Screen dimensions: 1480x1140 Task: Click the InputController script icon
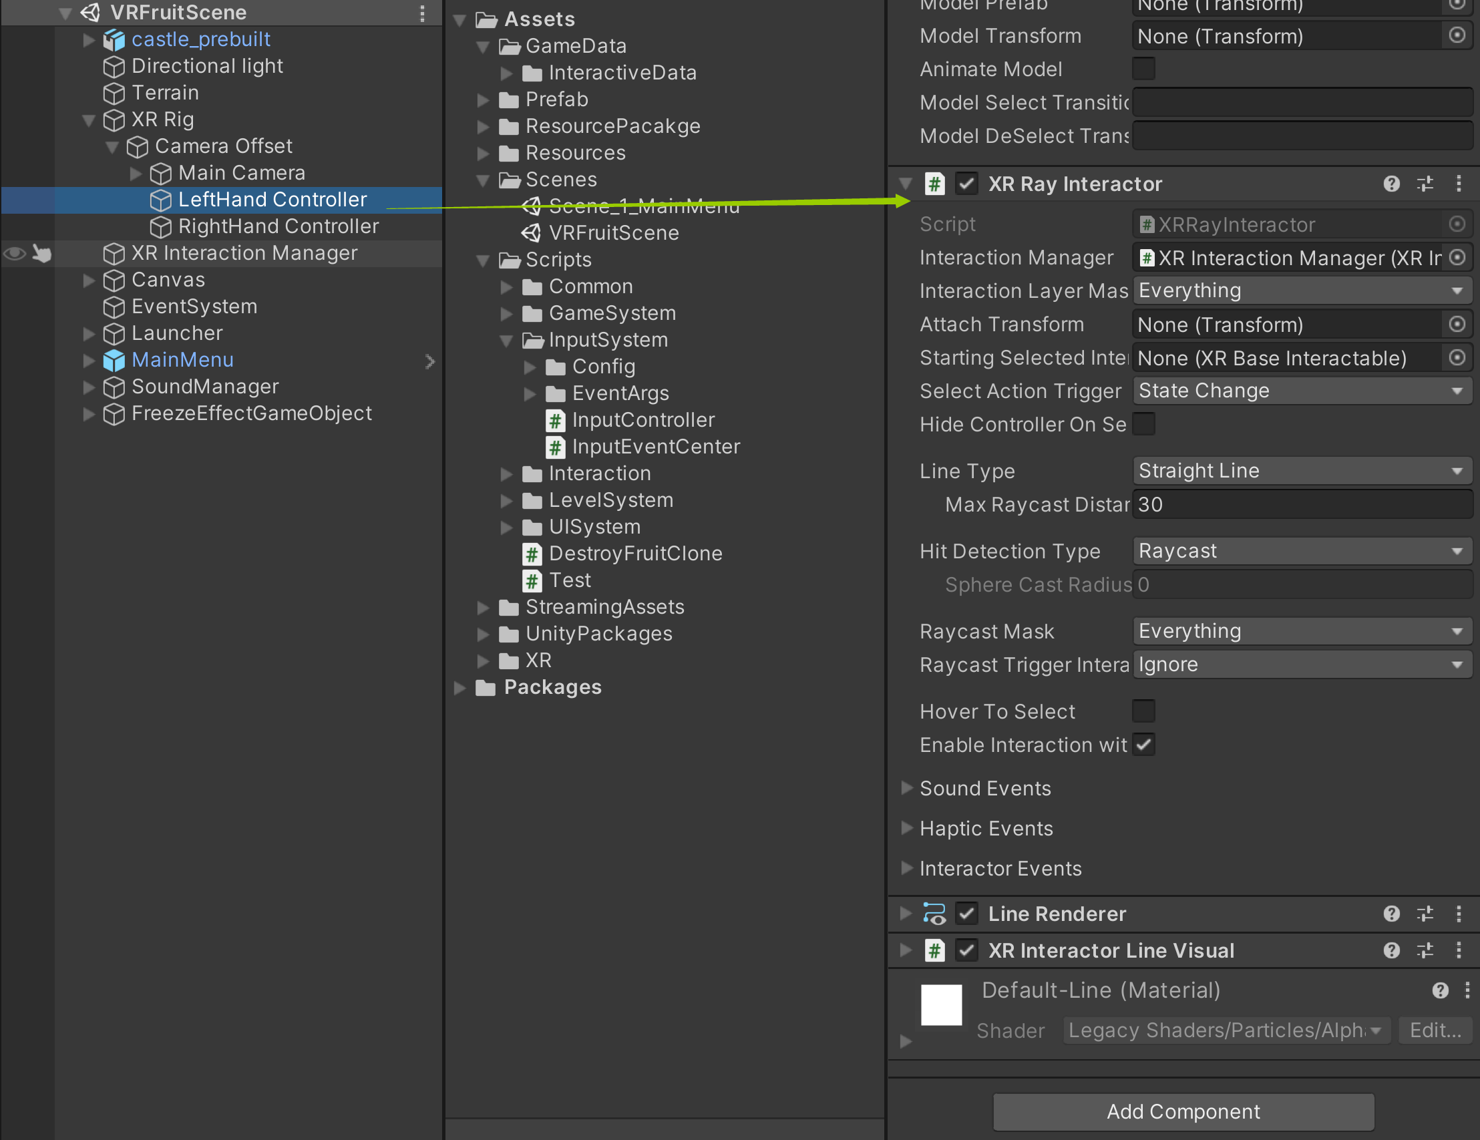[x=556, y=420]
